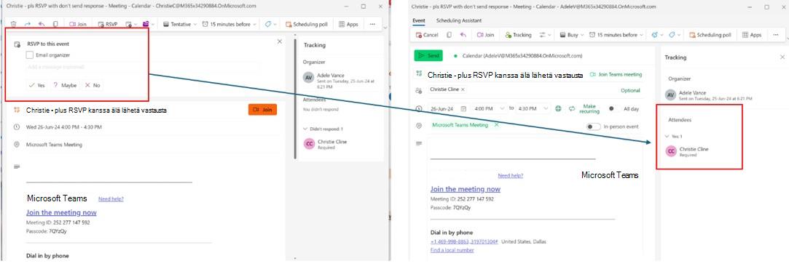
Task: Click the green Send button
Action: 428,56
